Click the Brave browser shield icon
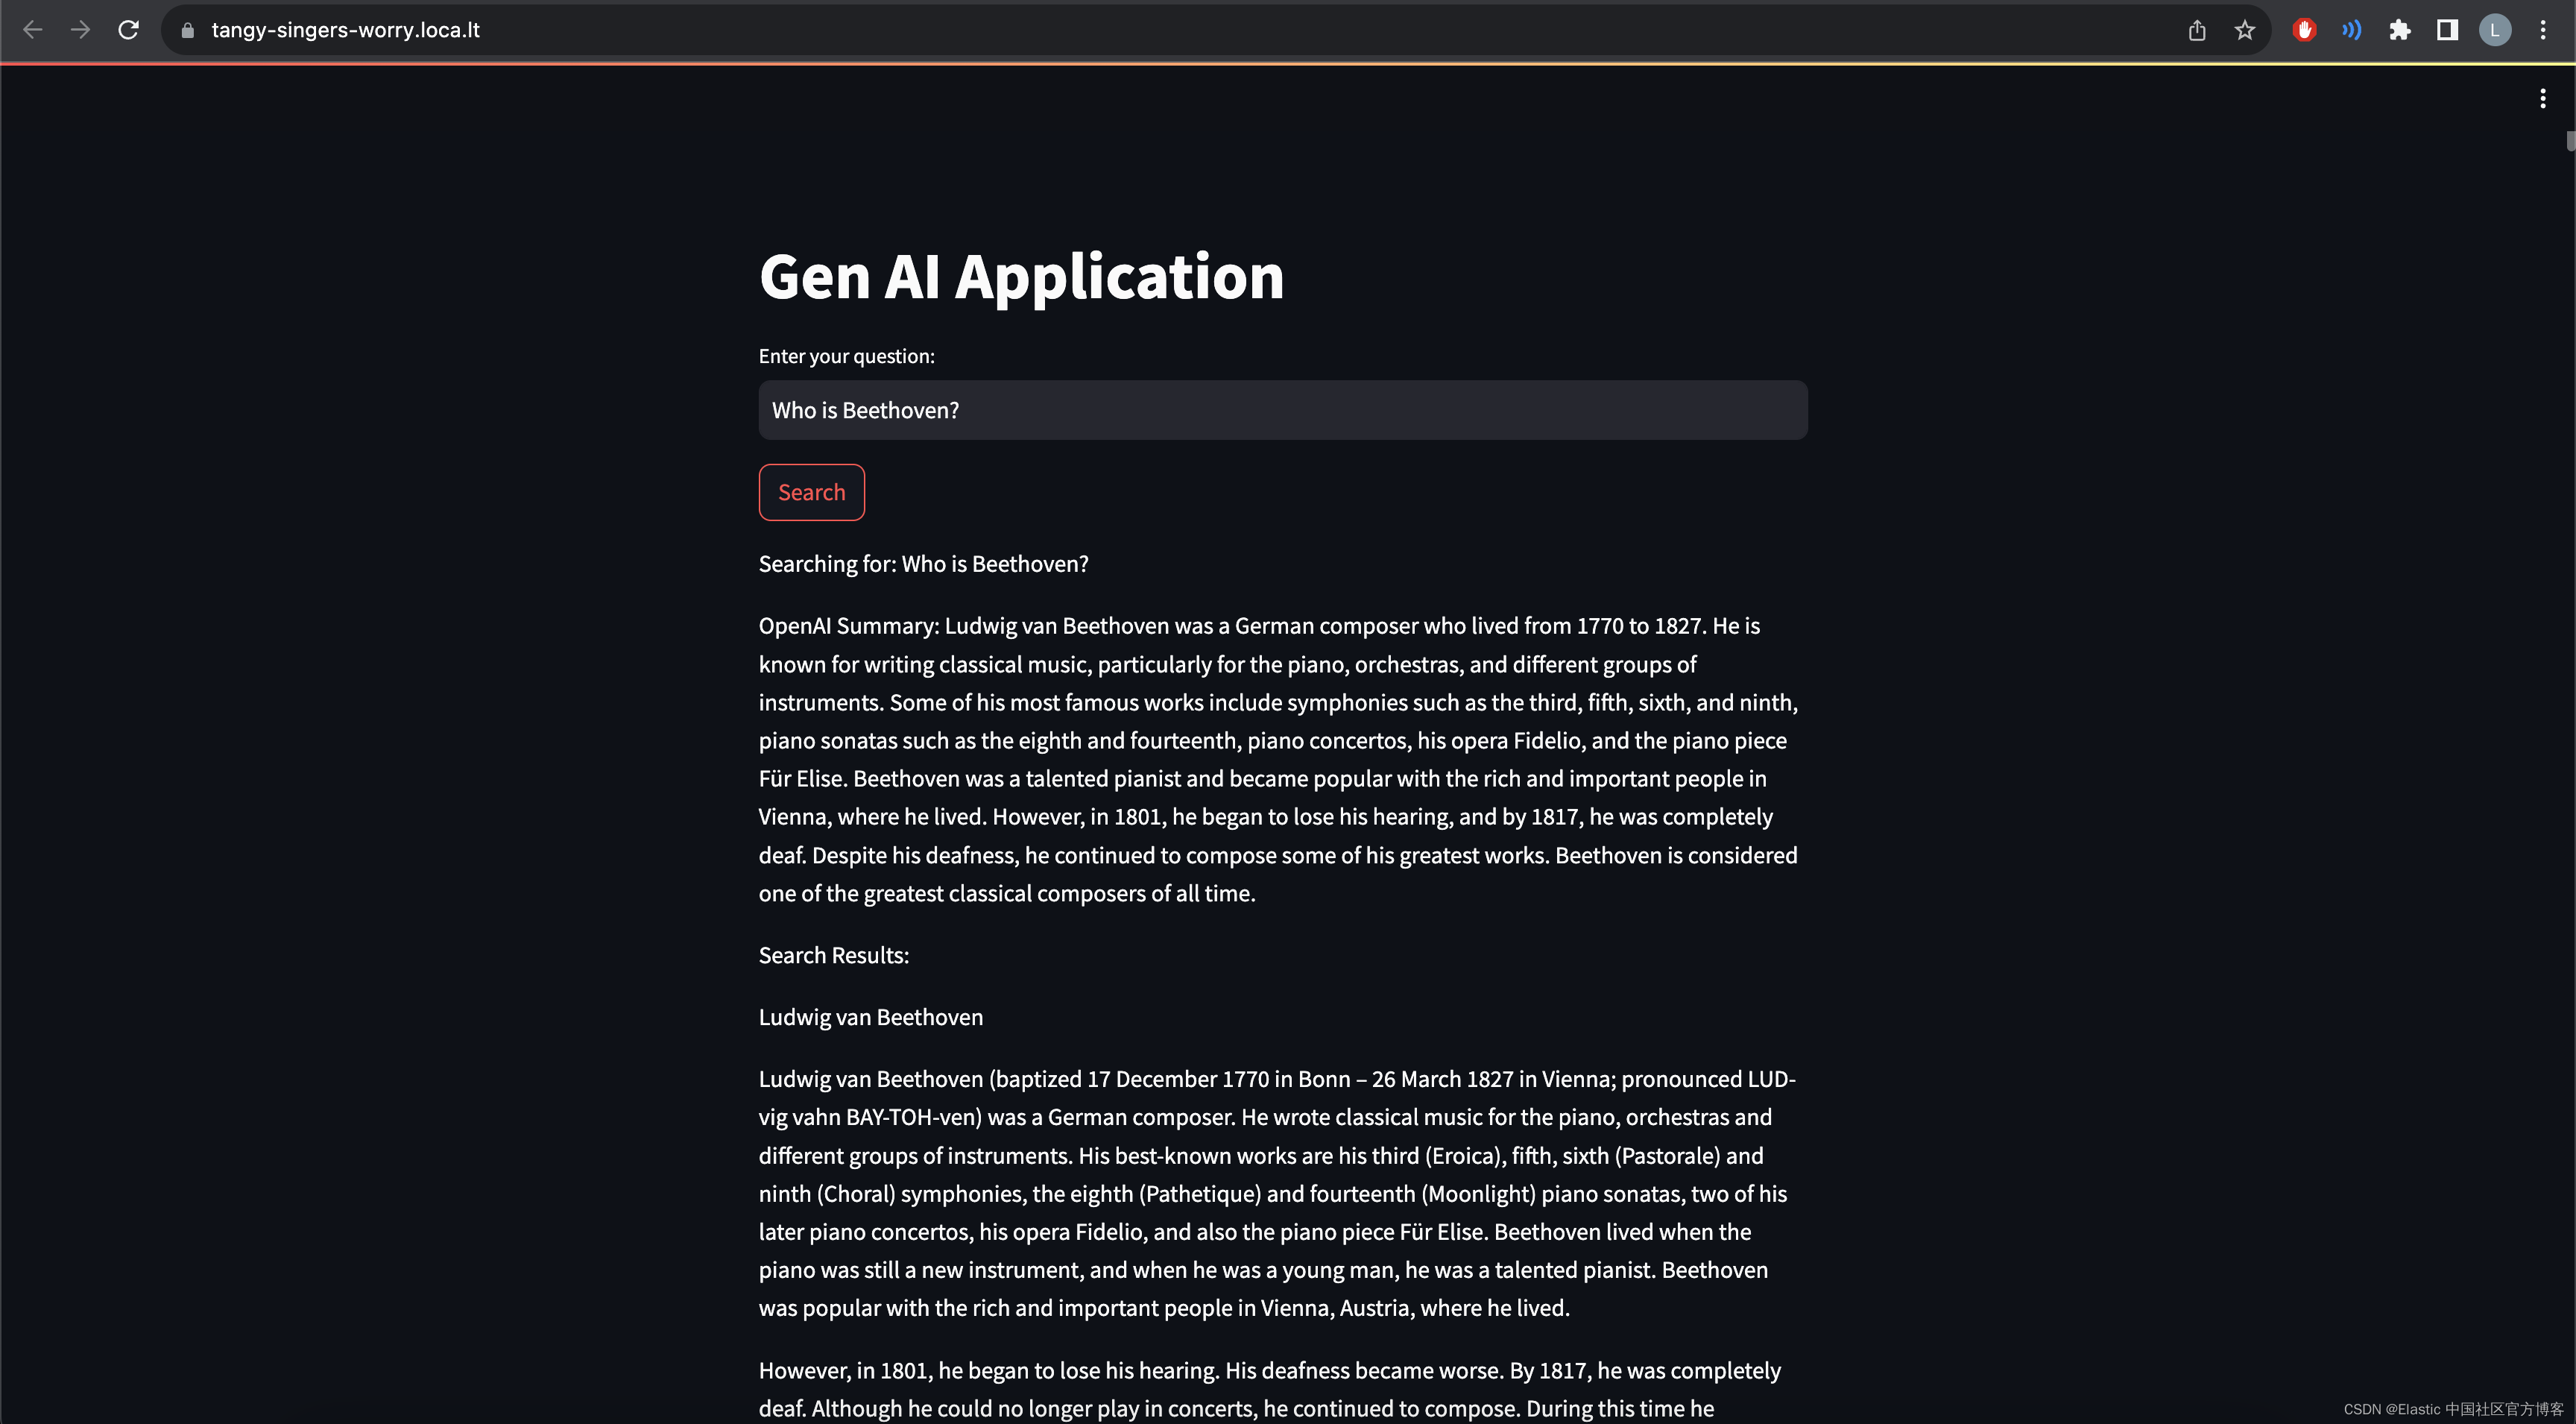 pyautogui.click(x=2306, y=30)
